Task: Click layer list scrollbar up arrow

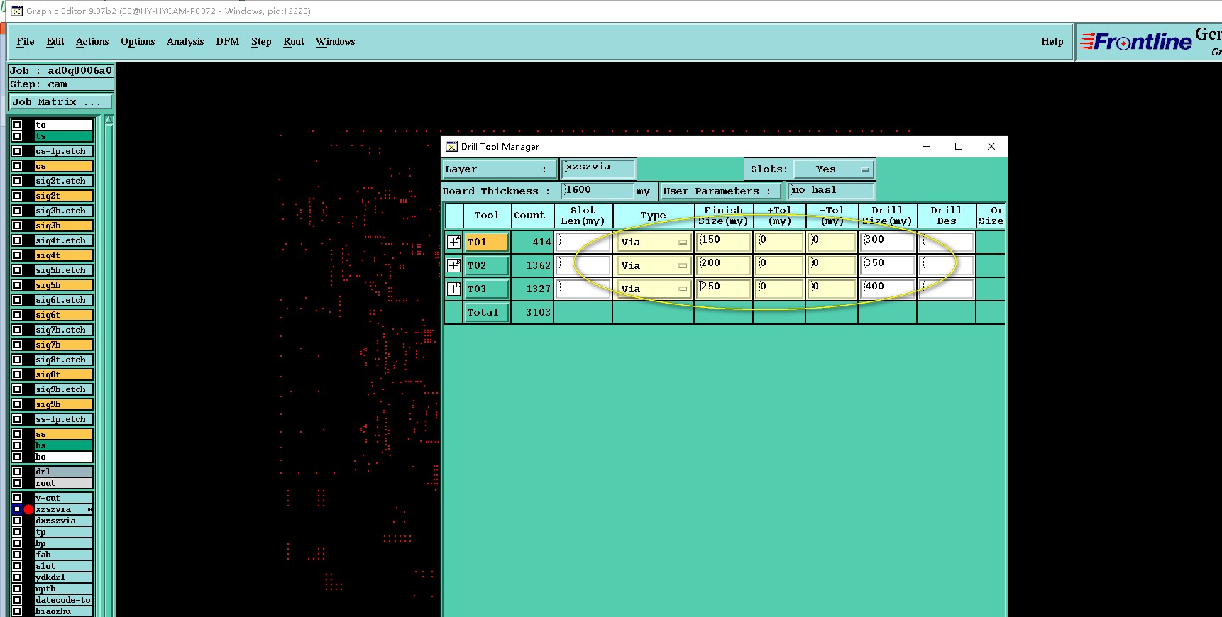Action: 109,121
